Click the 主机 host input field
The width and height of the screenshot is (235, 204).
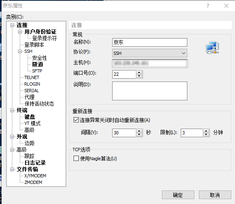[x=150, y=63]
